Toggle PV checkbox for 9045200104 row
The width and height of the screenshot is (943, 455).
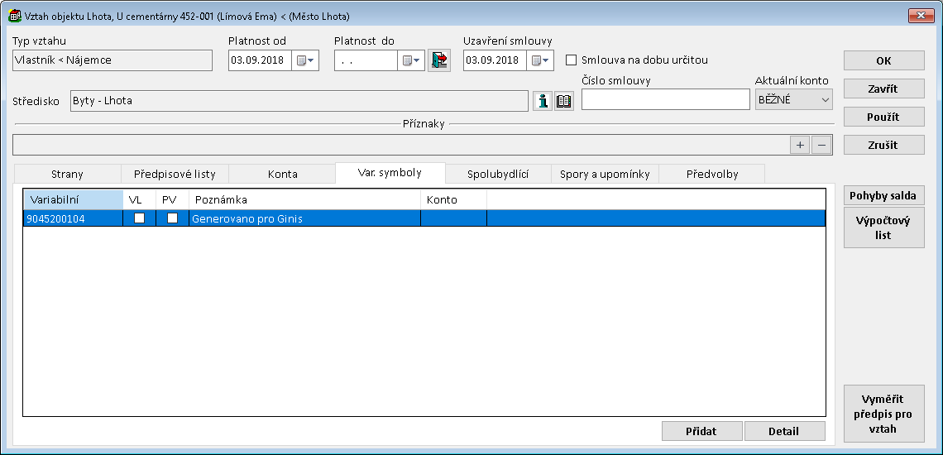pyautogui.click(x=172, y=218)
